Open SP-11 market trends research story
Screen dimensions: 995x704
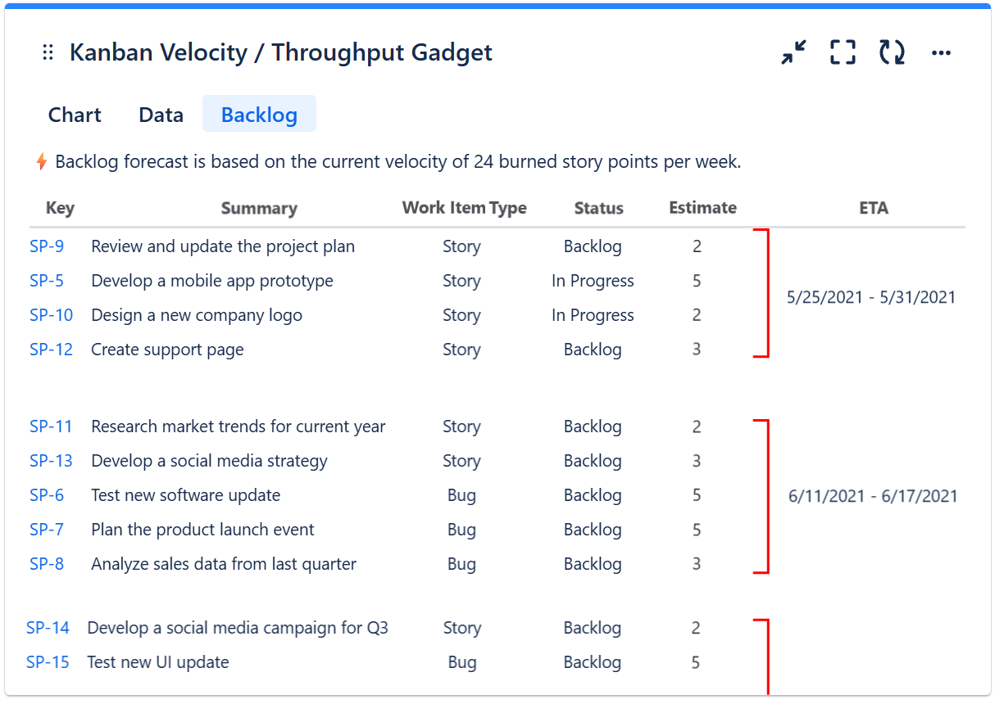51,426
